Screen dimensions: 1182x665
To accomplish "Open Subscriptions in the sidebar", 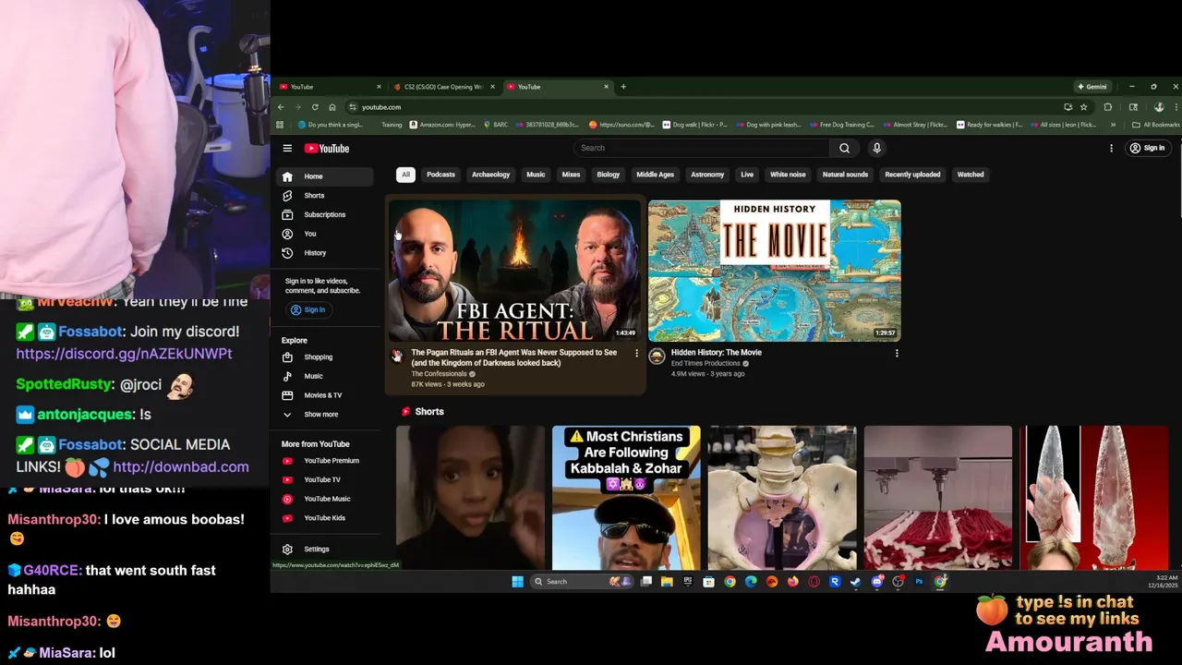I will point(324,214).
